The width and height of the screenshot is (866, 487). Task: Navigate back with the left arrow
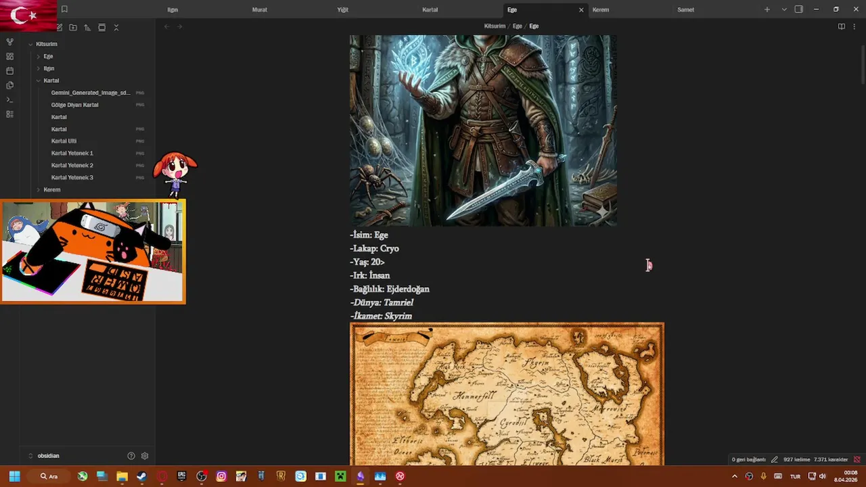pos(166,26)
